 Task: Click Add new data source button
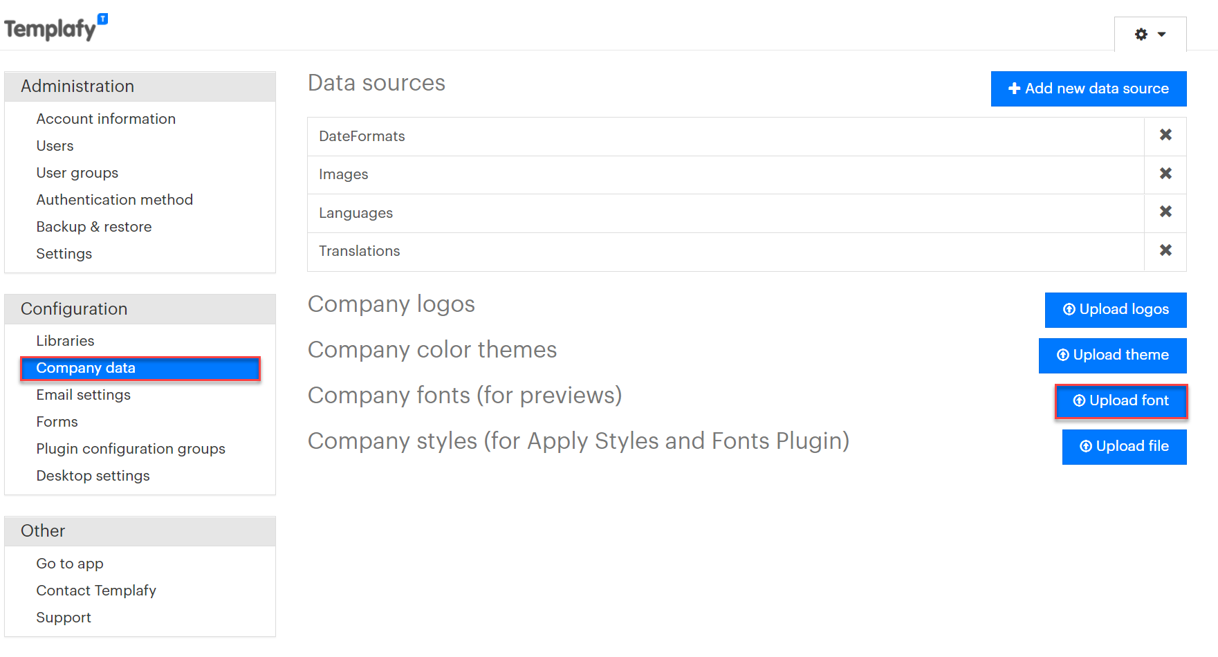point(1089,89)
